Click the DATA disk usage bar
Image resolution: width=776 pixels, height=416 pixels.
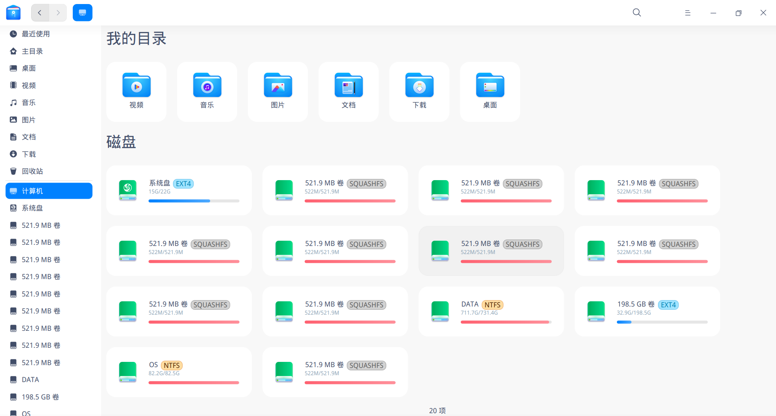tap(506, 322)
